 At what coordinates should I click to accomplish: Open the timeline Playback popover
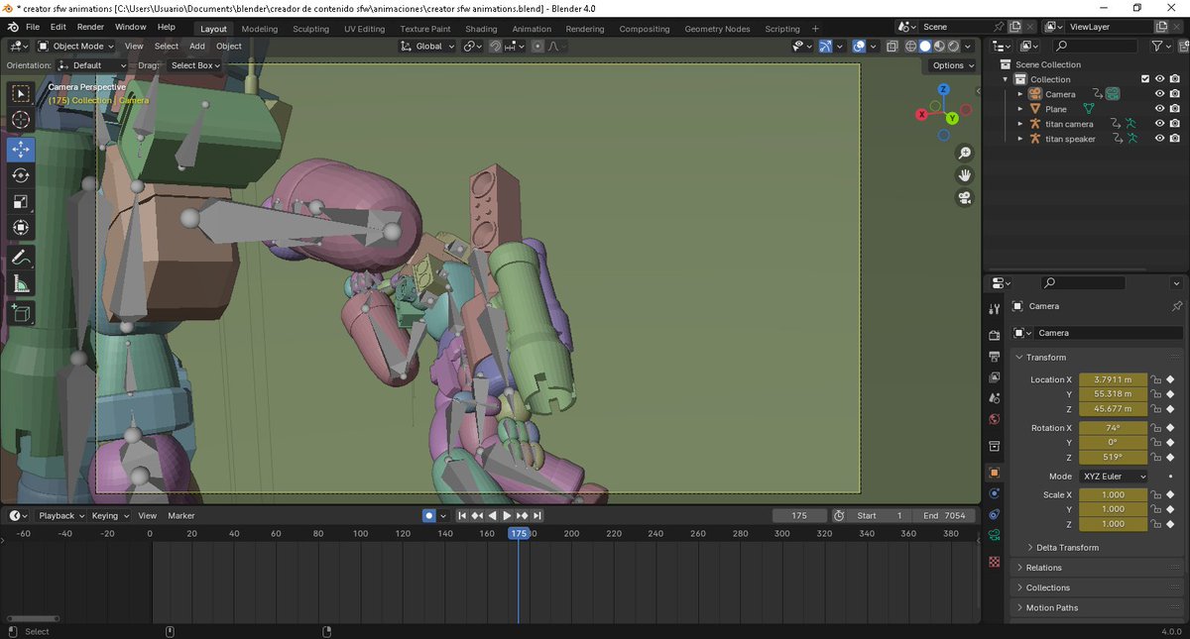coord(60,516)
